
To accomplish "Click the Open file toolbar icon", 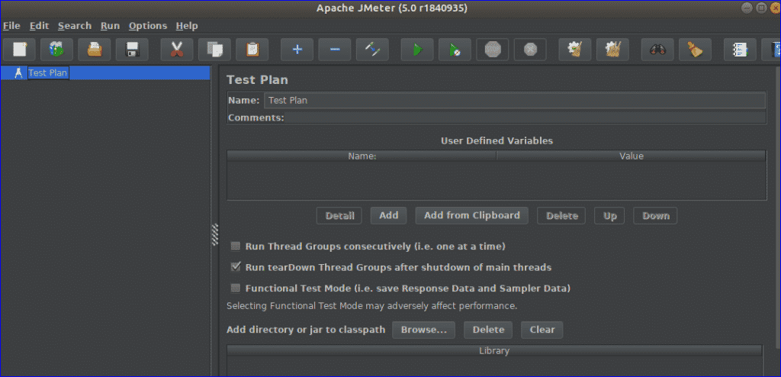I will click(x=95, y=50).
